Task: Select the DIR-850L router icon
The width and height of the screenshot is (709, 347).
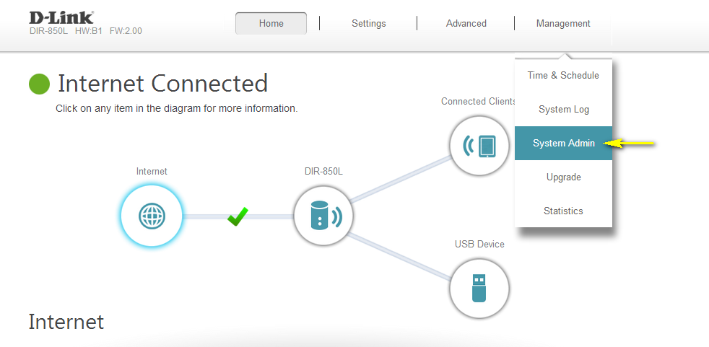Action: [323, 216]
